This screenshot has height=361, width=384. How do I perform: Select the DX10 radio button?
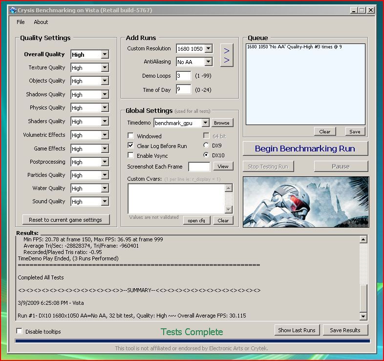[206, 155]
